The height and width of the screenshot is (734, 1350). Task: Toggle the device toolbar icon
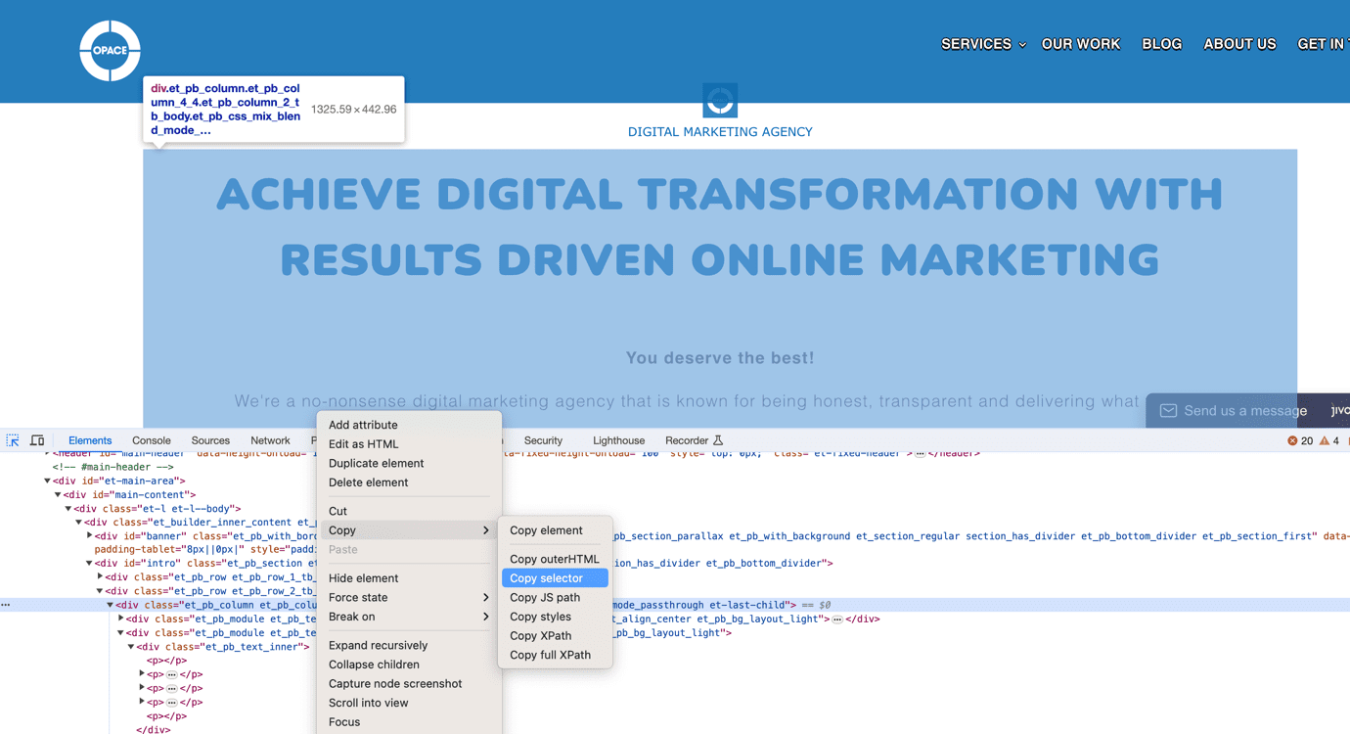(x=37, y=440)
